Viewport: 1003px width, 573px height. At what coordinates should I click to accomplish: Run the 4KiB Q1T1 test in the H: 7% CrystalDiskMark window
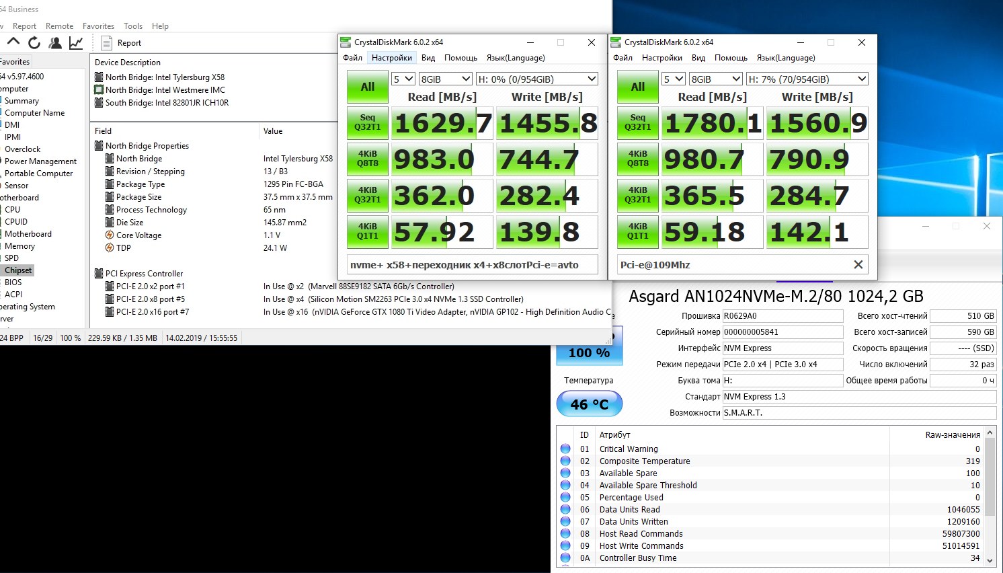coord(638,232)
